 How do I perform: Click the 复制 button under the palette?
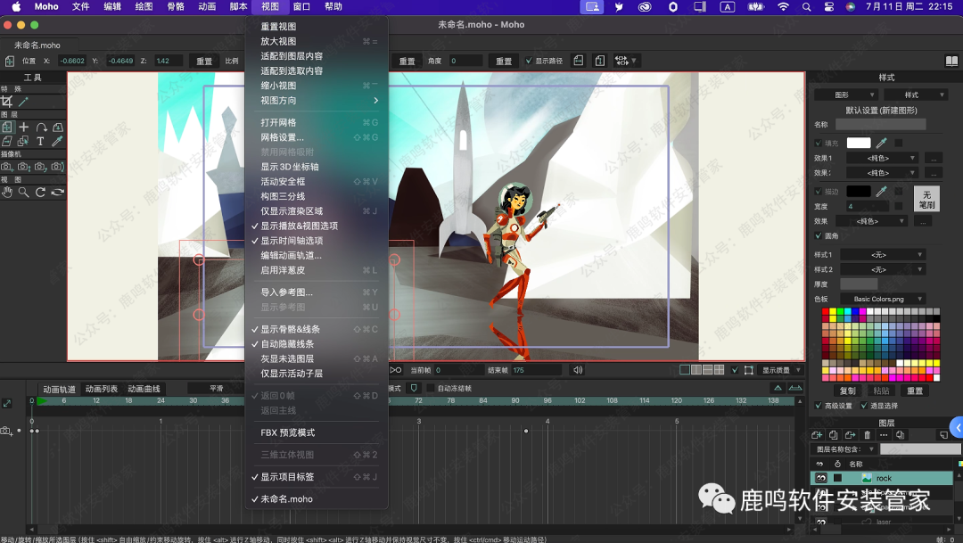click(x=847, y=391)
